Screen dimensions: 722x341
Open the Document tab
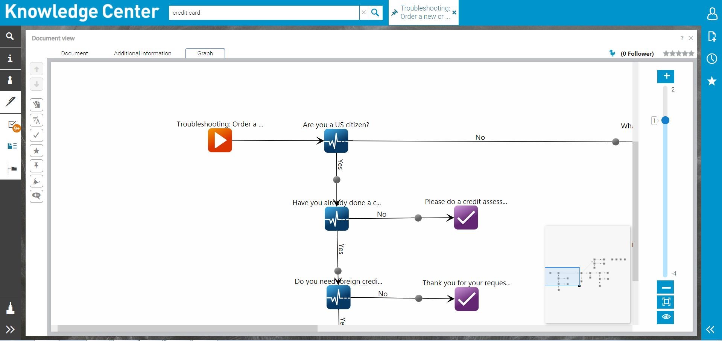tap(74, 53)
